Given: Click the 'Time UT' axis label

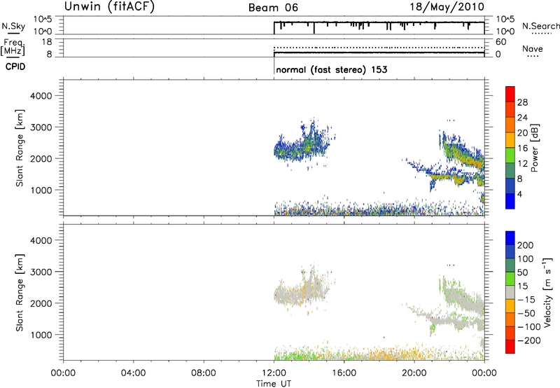Looking at the screenshot, I should 274,384.
